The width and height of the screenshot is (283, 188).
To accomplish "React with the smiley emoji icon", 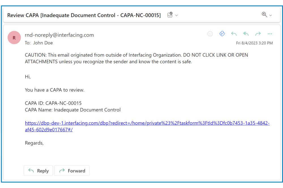I will click(x=210, y=34).
